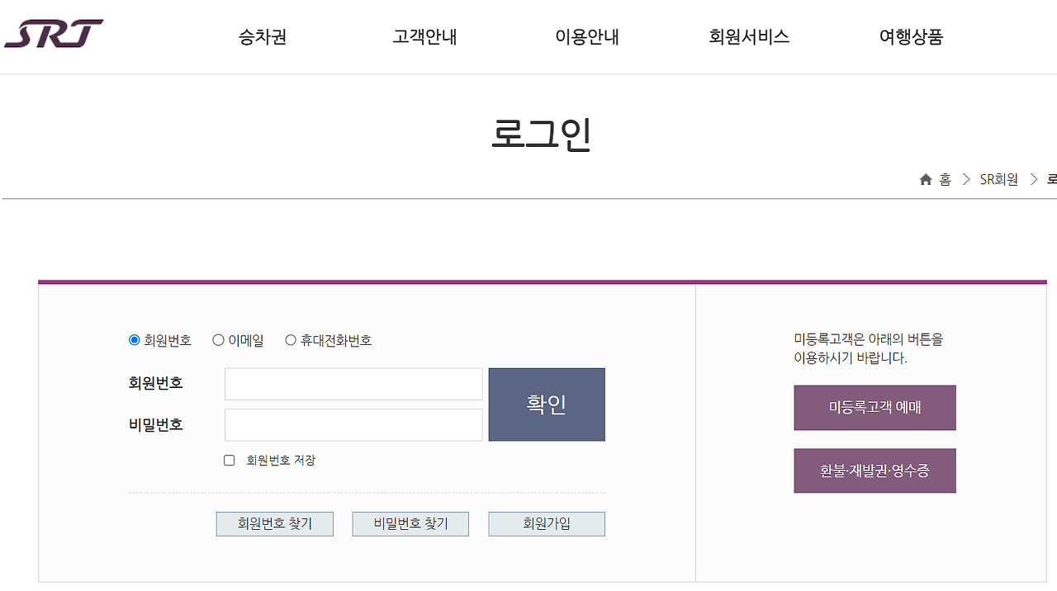The height and width of the screenshot is (591, 1057).
Task: Select the 이메일 login option
Action: (x=217, y=339)
